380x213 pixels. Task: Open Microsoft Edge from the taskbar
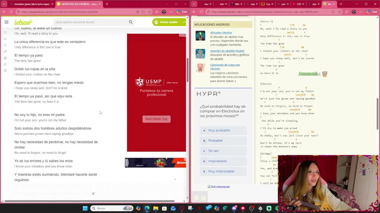[147, 208]
